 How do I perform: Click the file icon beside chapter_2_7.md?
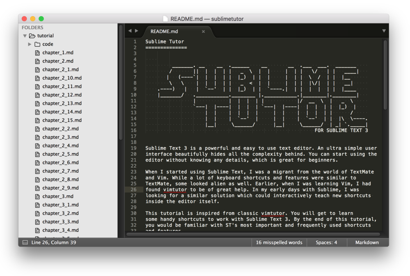(x=37, y=171)
